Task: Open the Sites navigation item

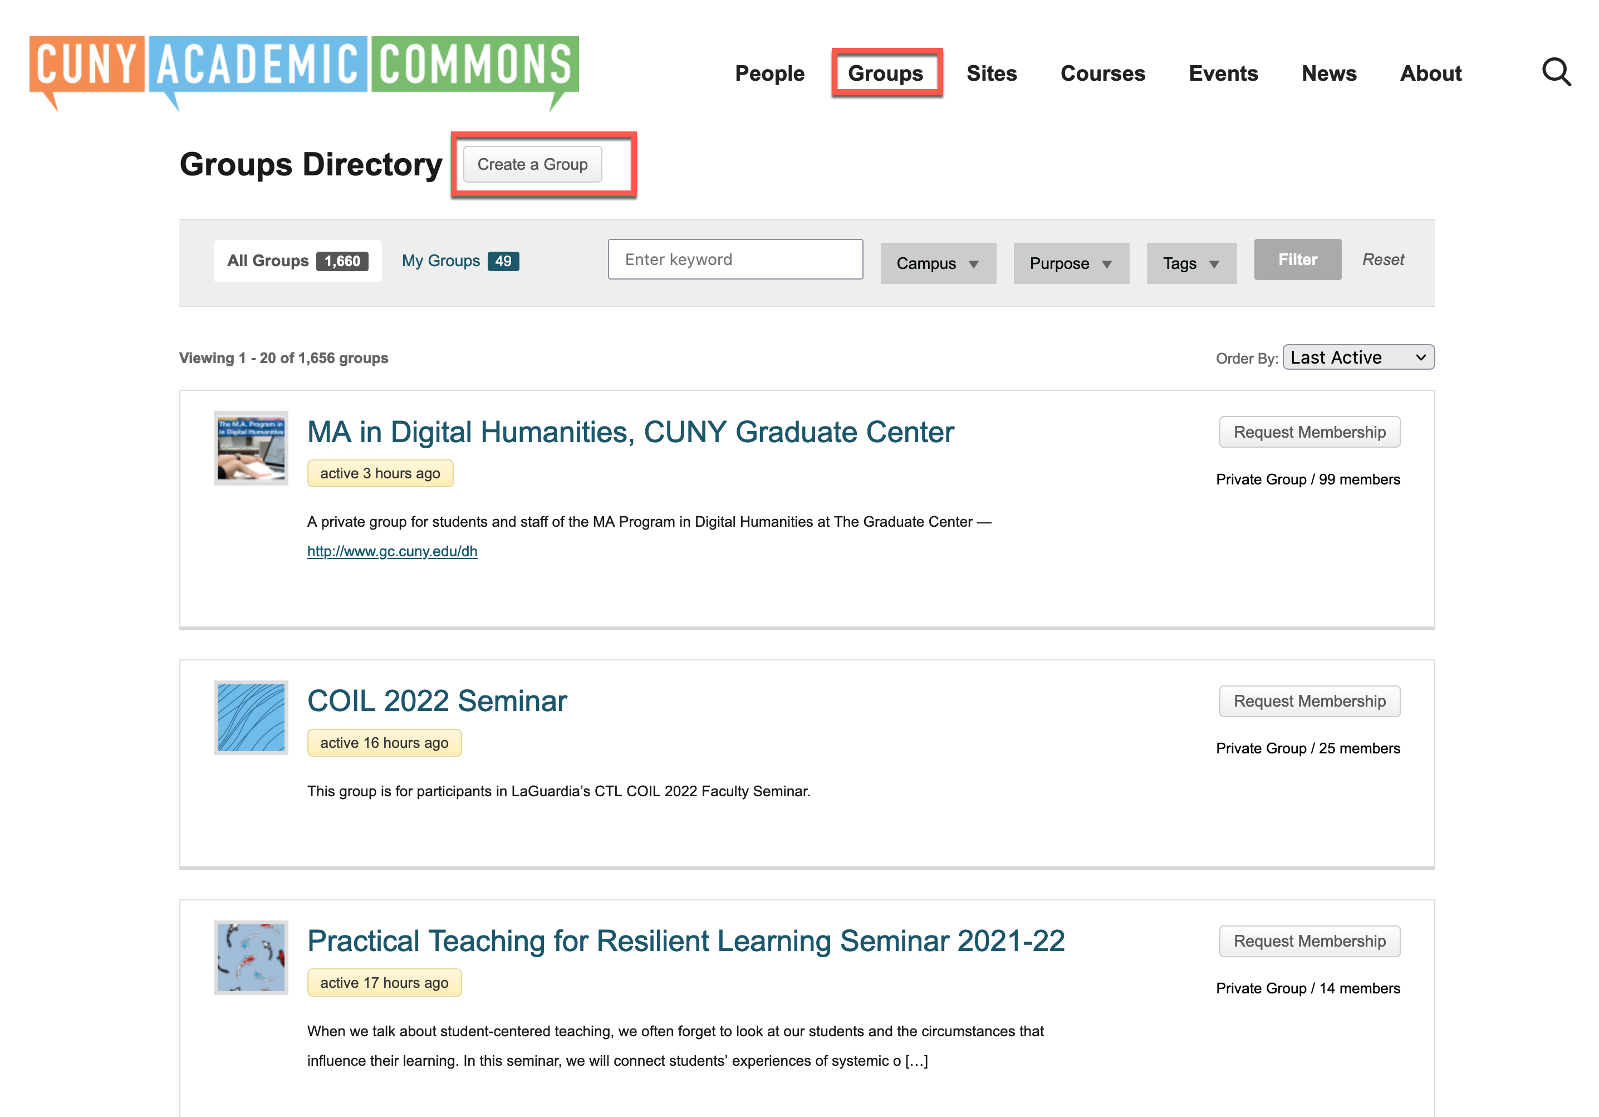Action: click(x=991, y=73)
